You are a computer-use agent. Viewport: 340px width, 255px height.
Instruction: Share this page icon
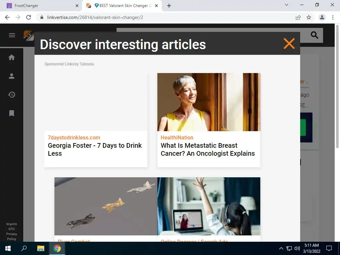298,17
